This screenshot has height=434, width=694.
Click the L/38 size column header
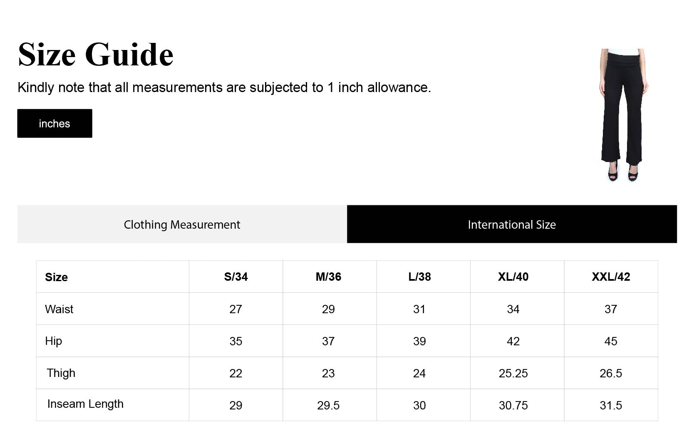(419, 277)
